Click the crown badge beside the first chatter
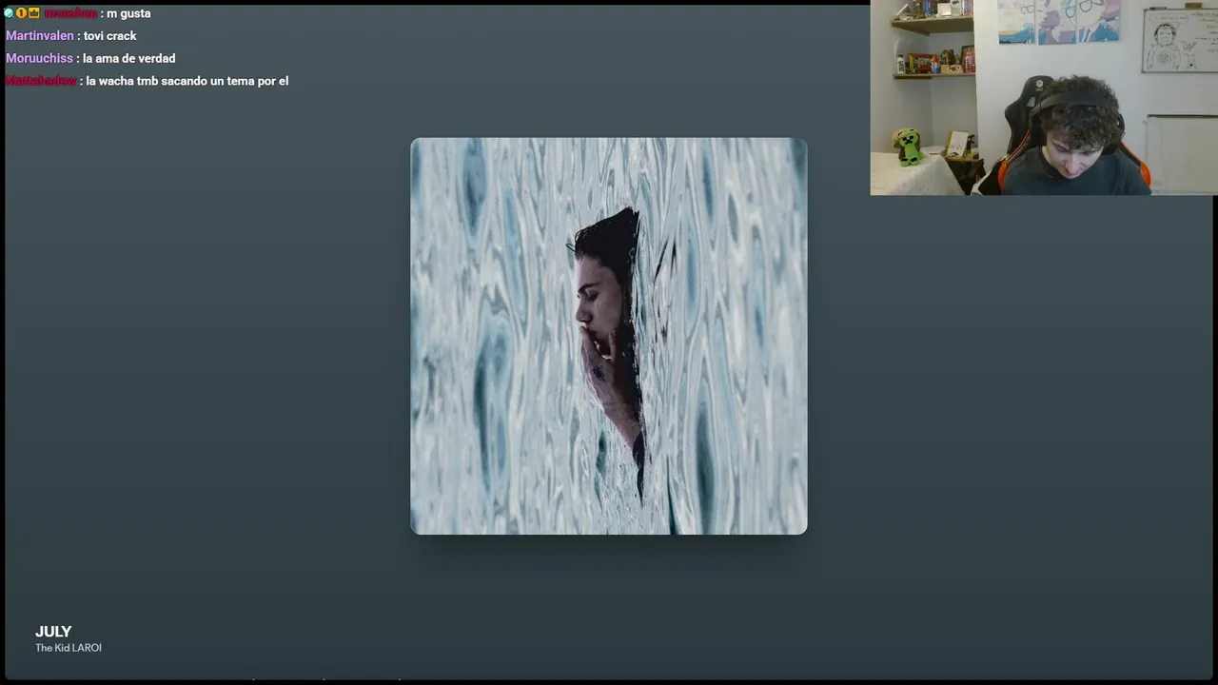 34,13
